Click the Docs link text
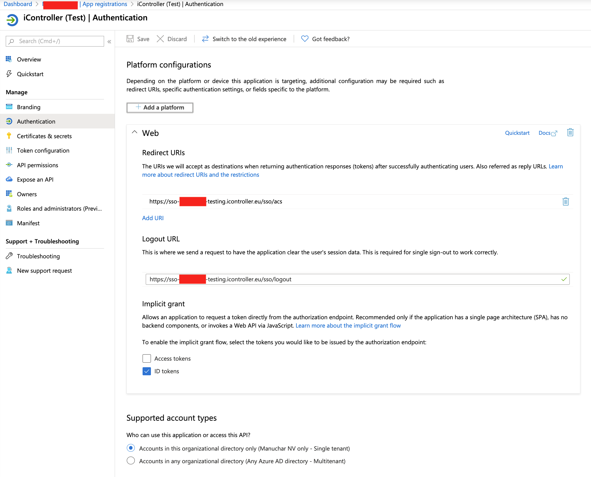 click(544, 133)
